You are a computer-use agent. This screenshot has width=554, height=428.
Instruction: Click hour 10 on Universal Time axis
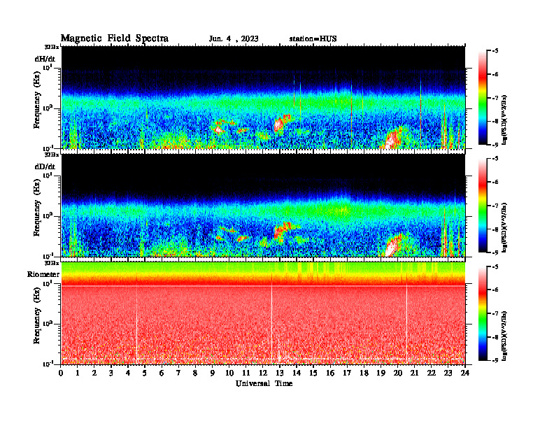(x=229, y=373)
